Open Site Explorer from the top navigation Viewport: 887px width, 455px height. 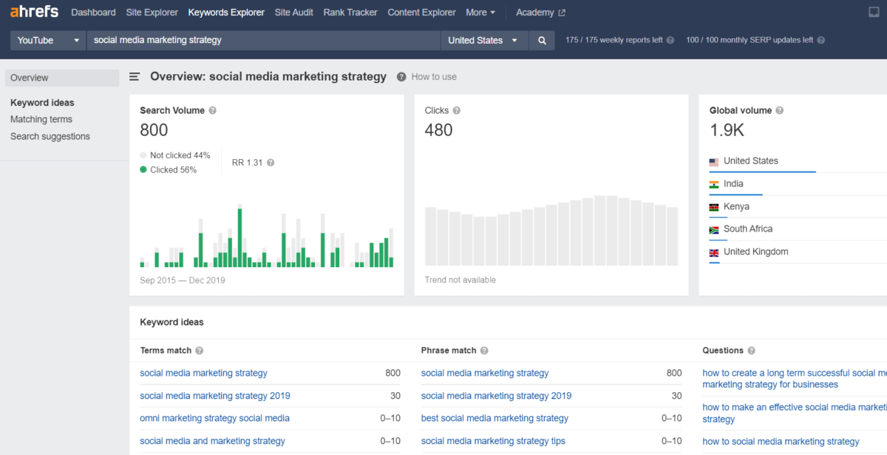[152, 13]
